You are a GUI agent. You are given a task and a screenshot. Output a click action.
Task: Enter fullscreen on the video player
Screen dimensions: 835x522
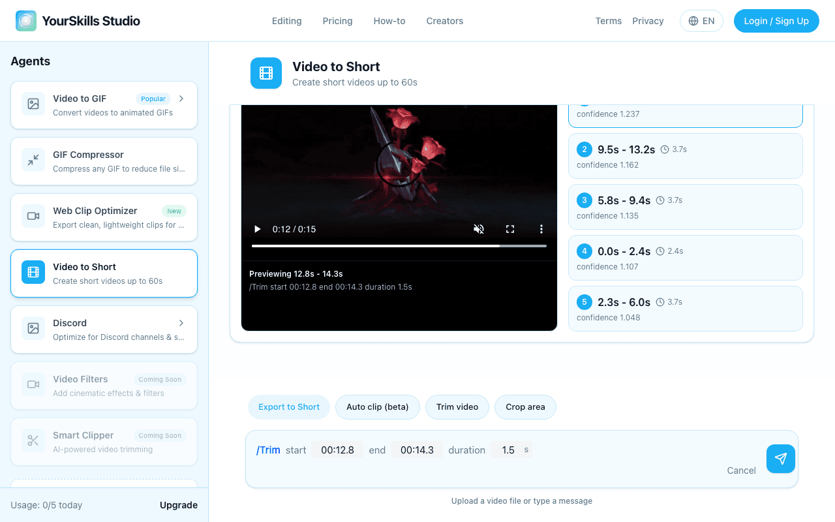pyautogui.click(x=510, y=229)
